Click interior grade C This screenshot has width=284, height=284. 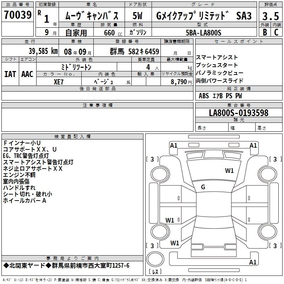tap(276, 32)
